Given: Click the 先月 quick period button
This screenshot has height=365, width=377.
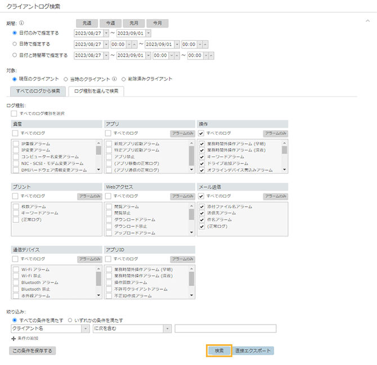Looking at the screenshot, I should pyautogui.click(x=134, y=23).
